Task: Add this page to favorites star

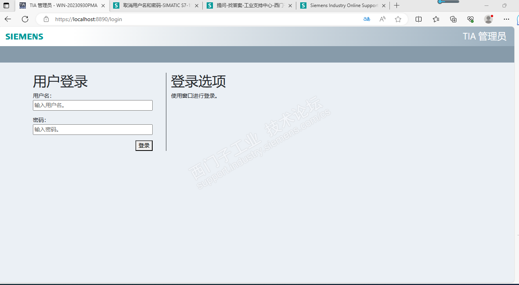Action: tap(398, 19)
